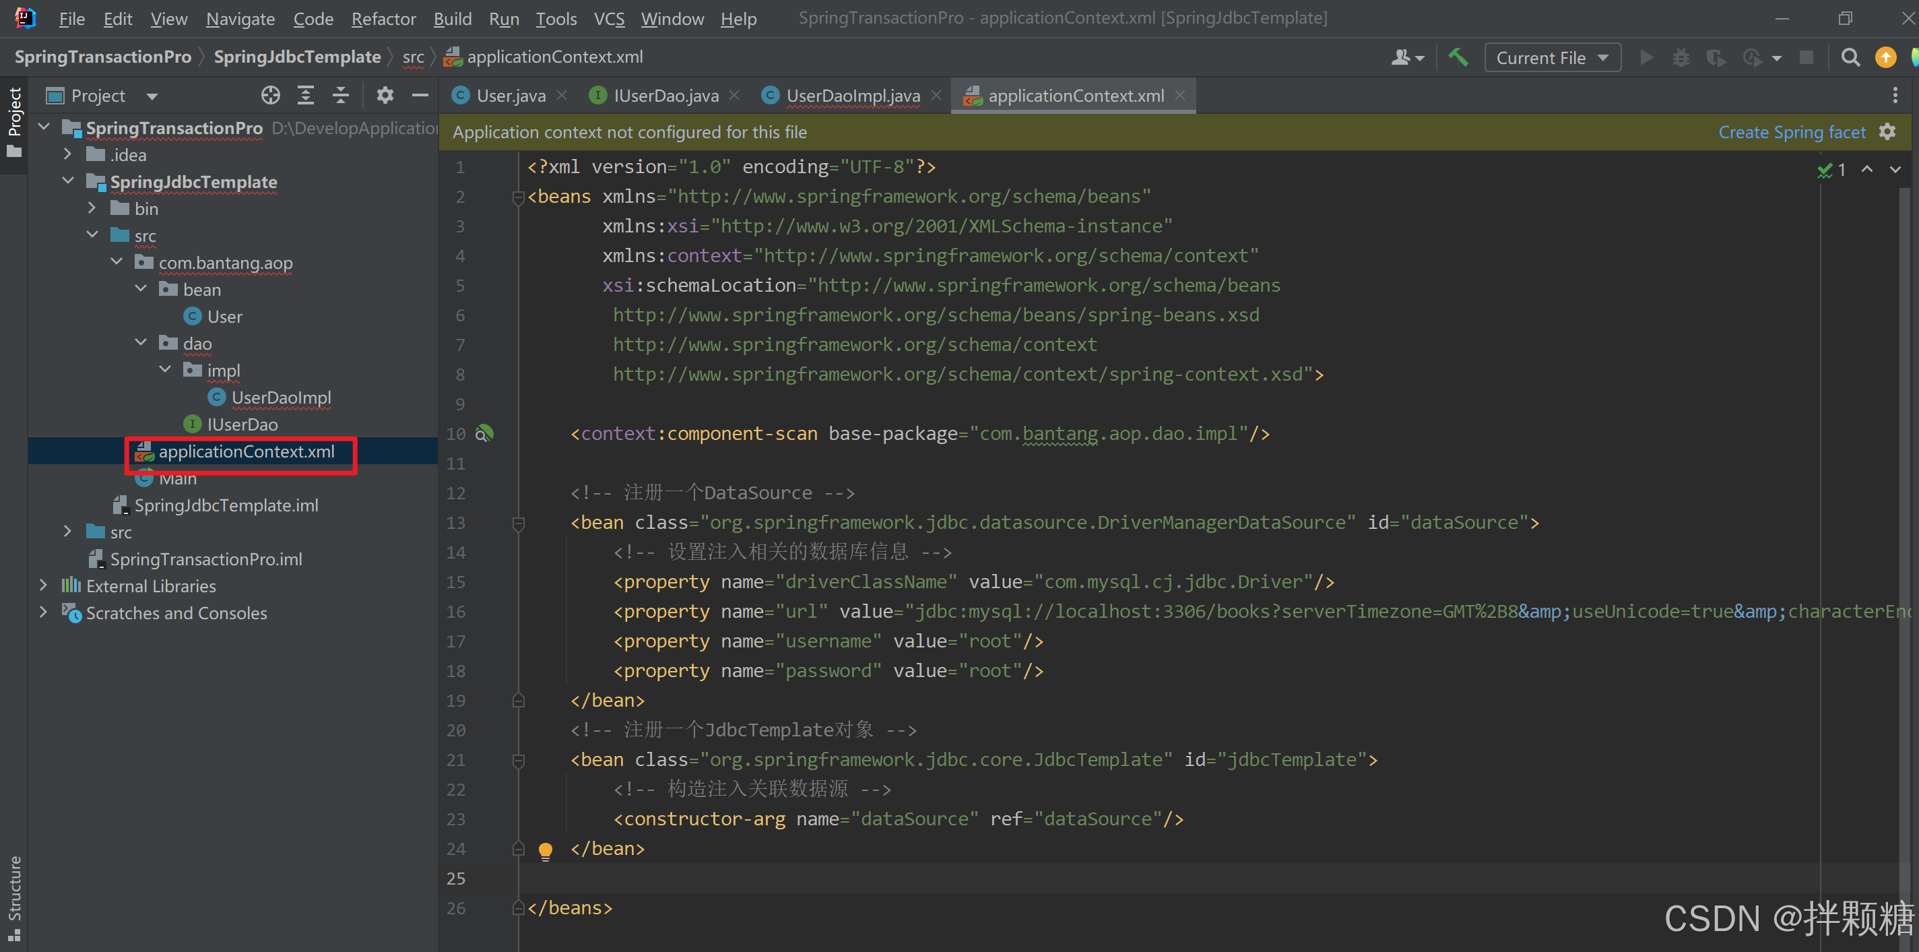Viewport: 1919px width, 952px height.
Task: Close the IUserDao.java tab
Action: (x=734, y=96)
